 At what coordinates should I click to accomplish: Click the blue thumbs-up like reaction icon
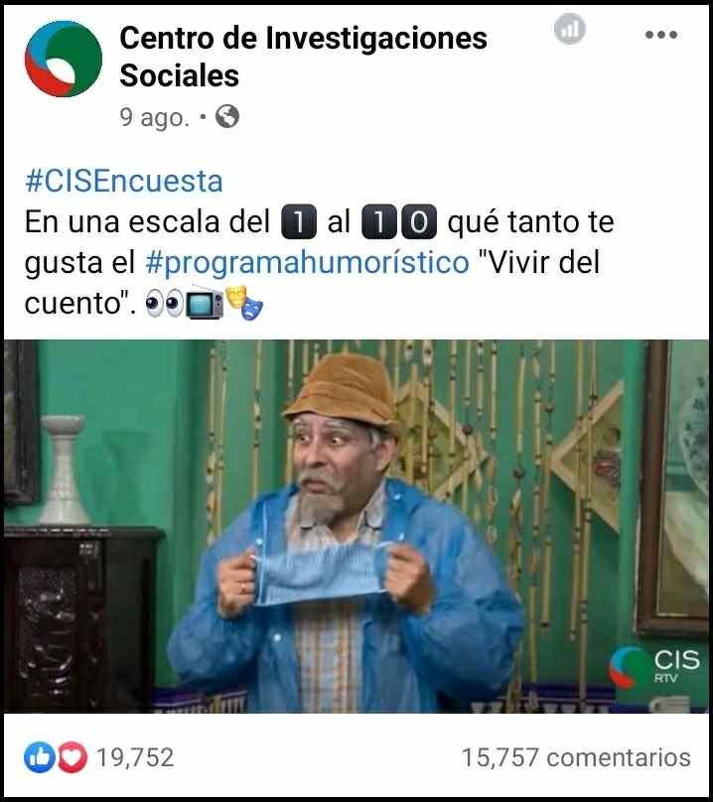[x=40, y=757]
